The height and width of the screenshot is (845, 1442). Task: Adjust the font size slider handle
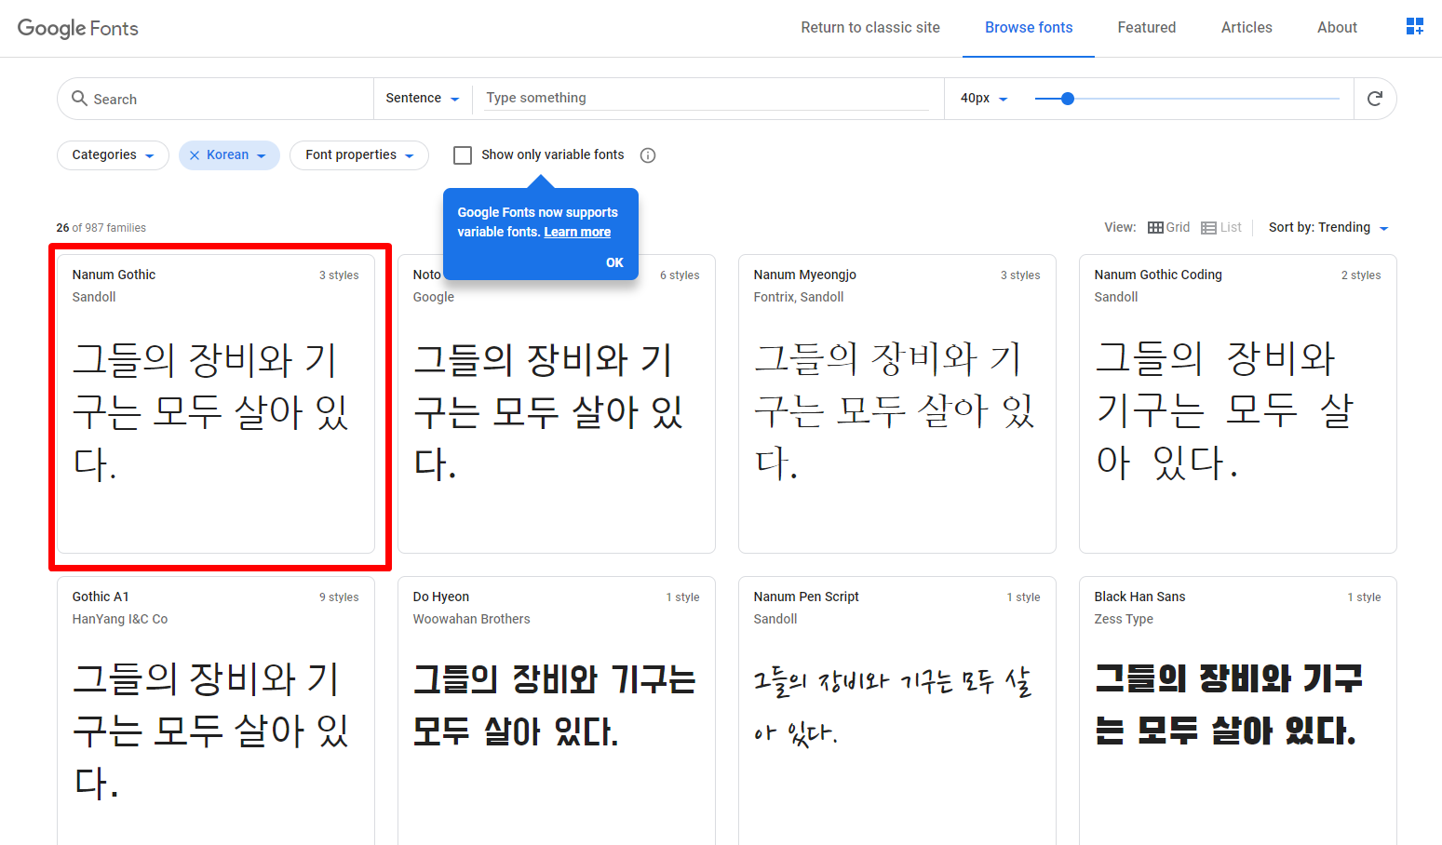pyautogui.click(x=1068, y=99)
